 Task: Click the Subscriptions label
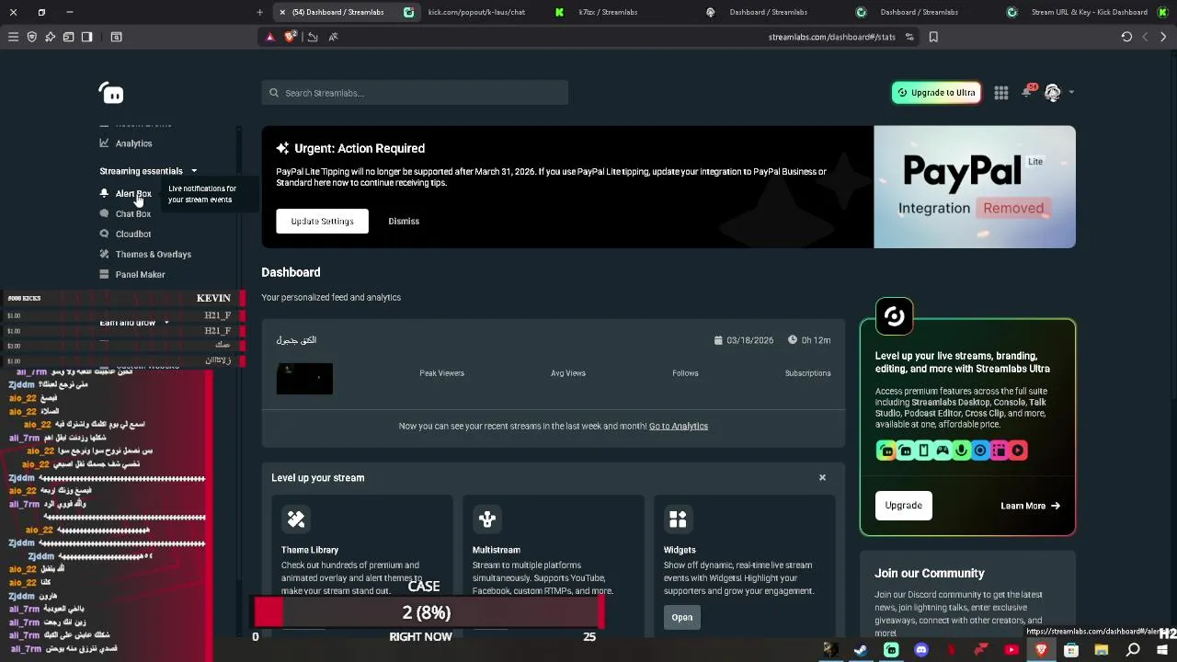click(x=807, y=373)
